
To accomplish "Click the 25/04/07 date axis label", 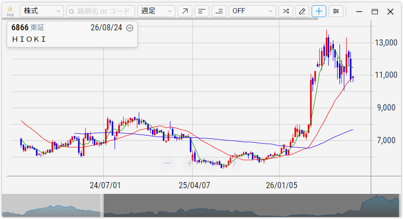I will point(194,185).
